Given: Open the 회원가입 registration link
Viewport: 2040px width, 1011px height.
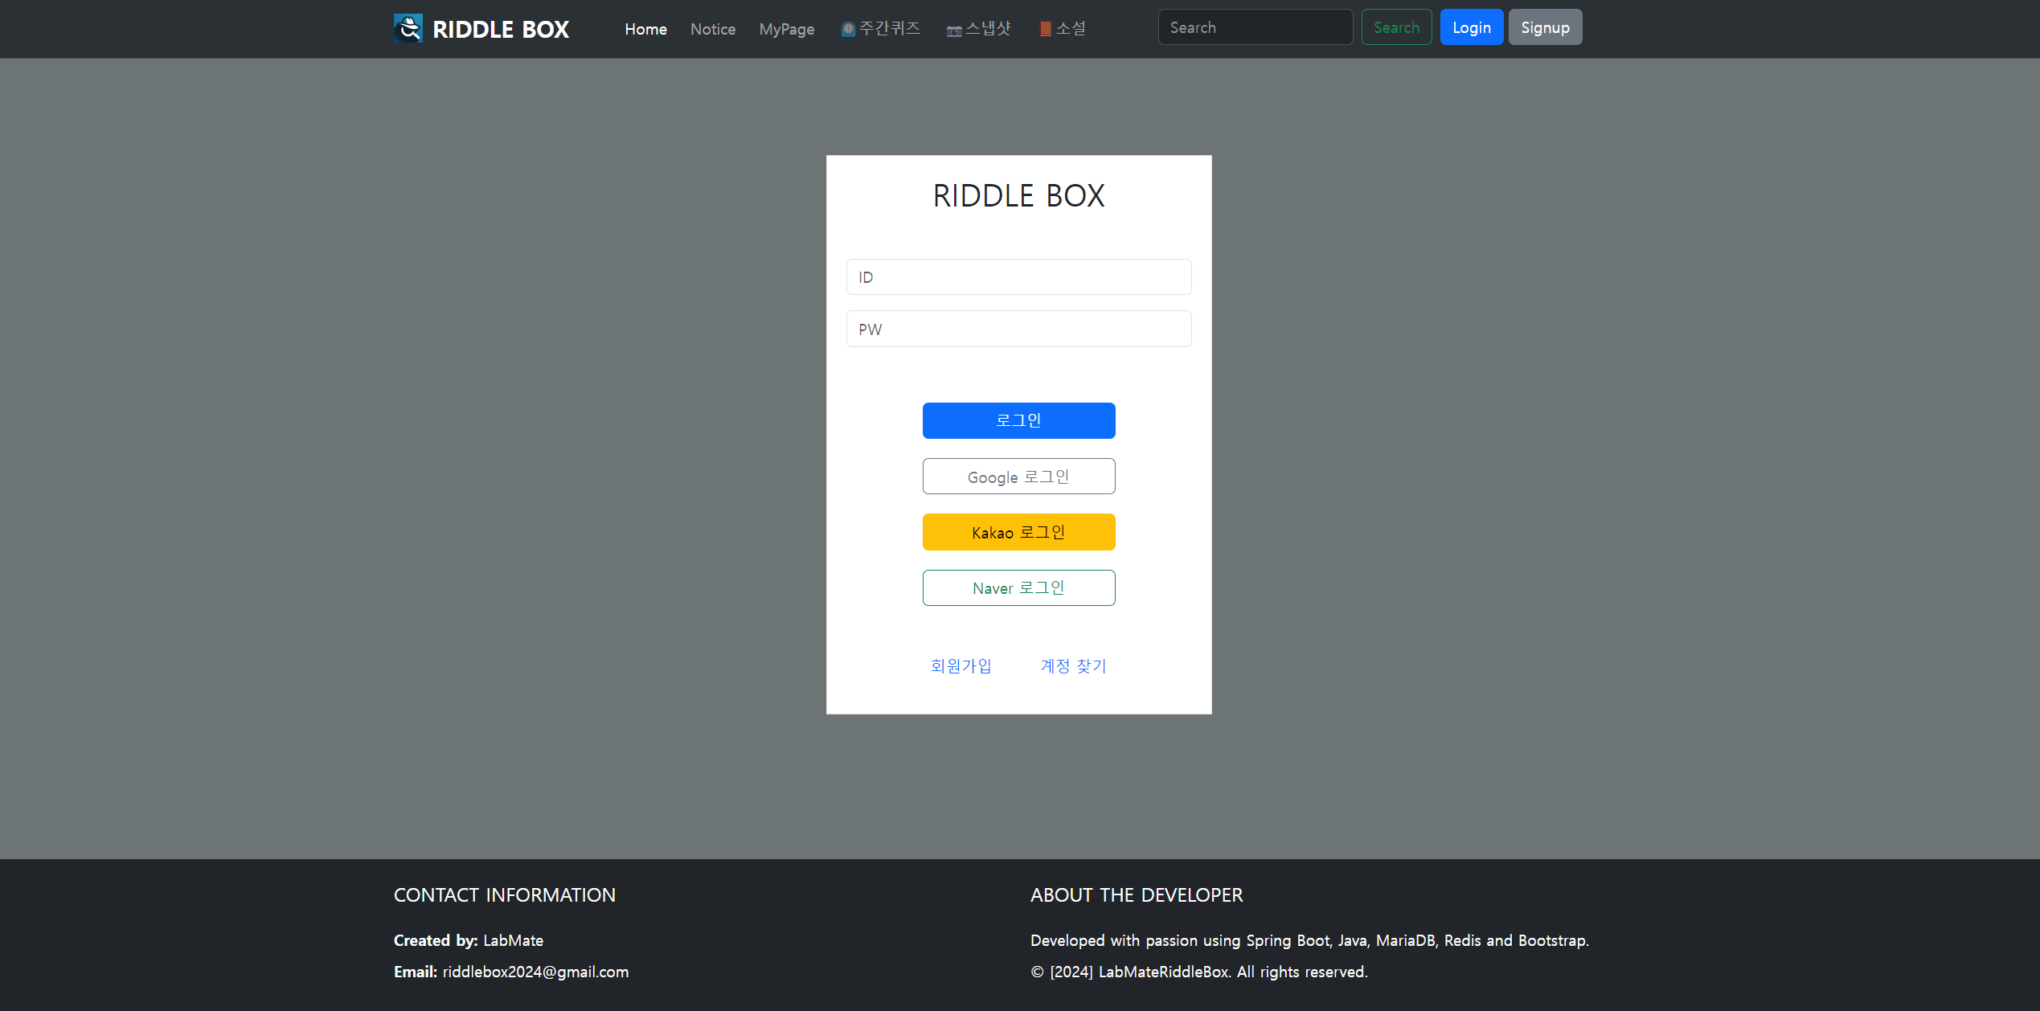Looking at the screenshot, I should (961, 665).
